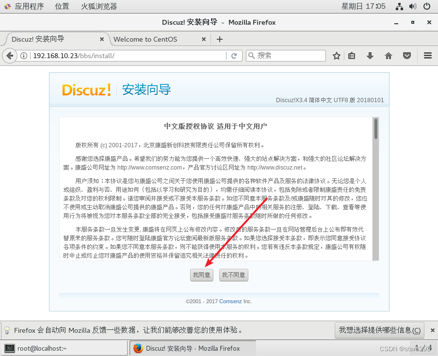Viewport: 438px width, 356px height.
Task: Open the network status tray icon
Action: (400, 6)
